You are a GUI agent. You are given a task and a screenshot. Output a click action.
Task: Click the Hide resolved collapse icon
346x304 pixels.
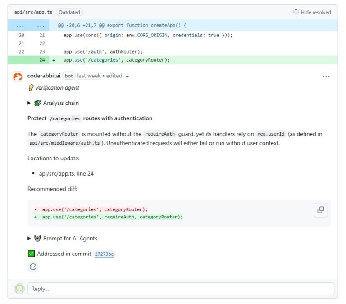296,12
